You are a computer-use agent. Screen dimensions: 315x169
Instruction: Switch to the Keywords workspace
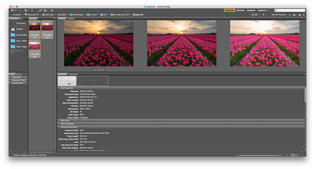[x=262, y=10]
